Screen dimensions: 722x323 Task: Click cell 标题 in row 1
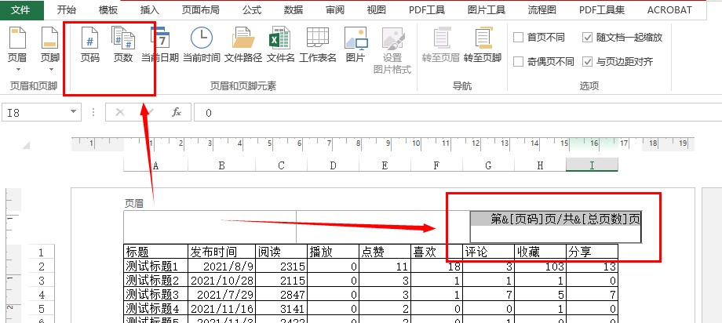click(x=156, y=252)
